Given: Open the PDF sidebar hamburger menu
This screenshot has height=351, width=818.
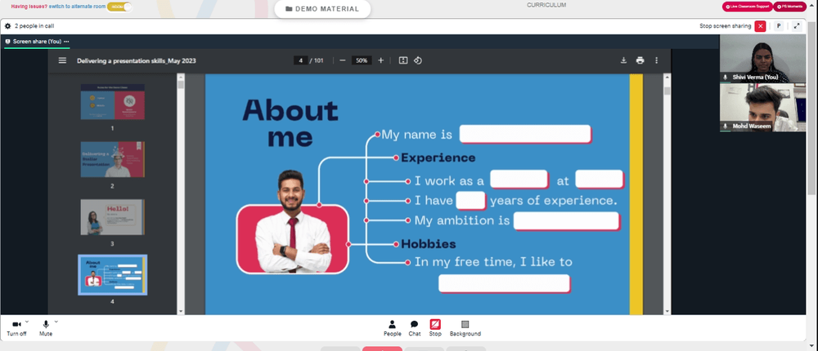Looking at the screenshot, I should click(x=63, y=60).
